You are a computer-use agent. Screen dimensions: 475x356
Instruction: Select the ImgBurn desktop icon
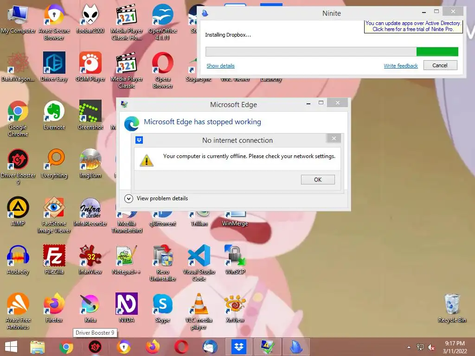pyautogui.click(x=90, y=164)
